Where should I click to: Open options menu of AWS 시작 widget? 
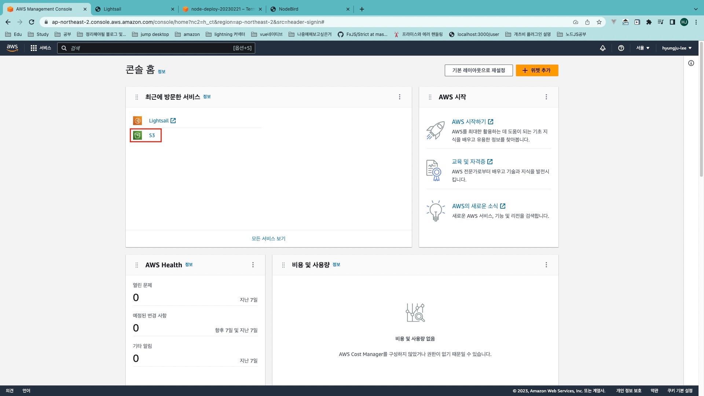(546, 97)
